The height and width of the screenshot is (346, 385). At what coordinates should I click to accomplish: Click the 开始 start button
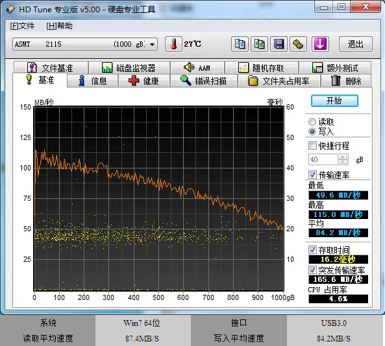click(x=334, y=100)
